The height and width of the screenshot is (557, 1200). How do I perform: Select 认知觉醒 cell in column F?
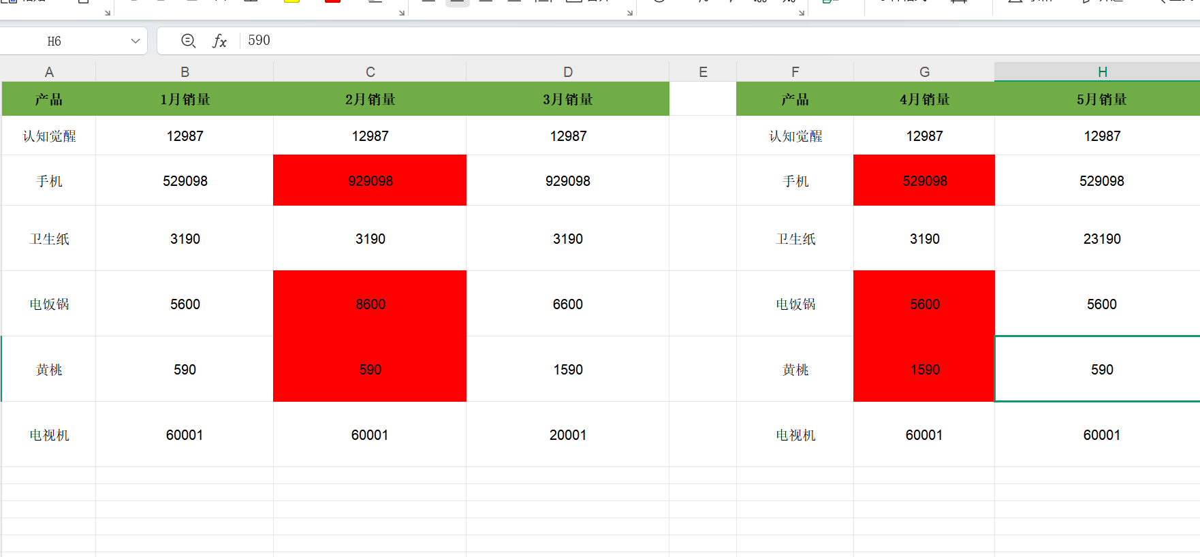tap(795, 136)
